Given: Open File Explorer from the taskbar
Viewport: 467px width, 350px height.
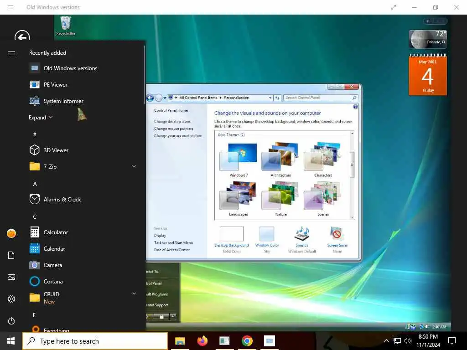Looking at the screenshot, I should 180,341.
